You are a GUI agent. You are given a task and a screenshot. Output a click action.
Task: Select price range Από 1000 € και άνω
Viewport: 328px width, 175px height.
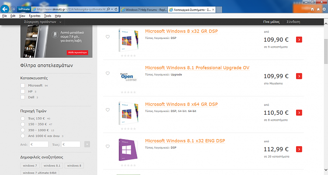click(x=23, y=136)
